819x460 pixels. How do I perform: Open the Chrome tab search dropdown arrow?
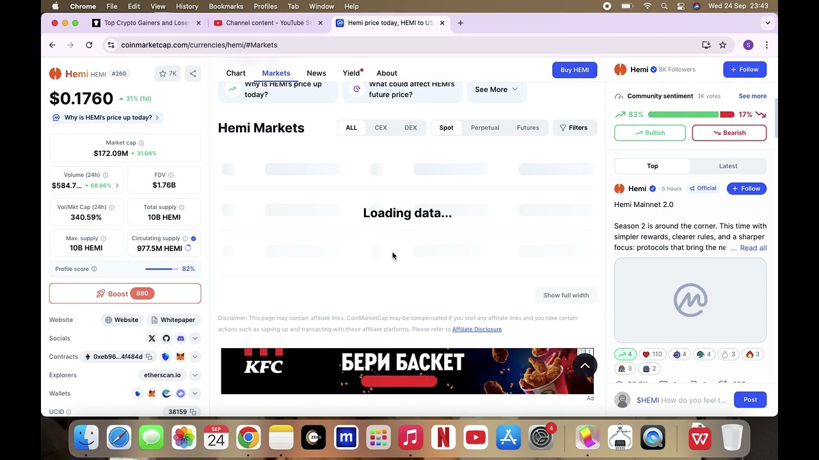pos(768,23)
